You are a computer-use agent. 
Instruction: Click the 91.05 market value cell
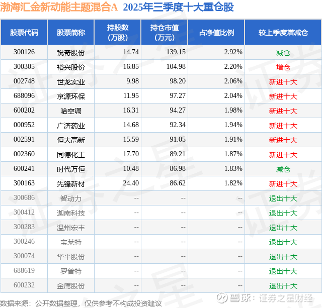[178, 140]
